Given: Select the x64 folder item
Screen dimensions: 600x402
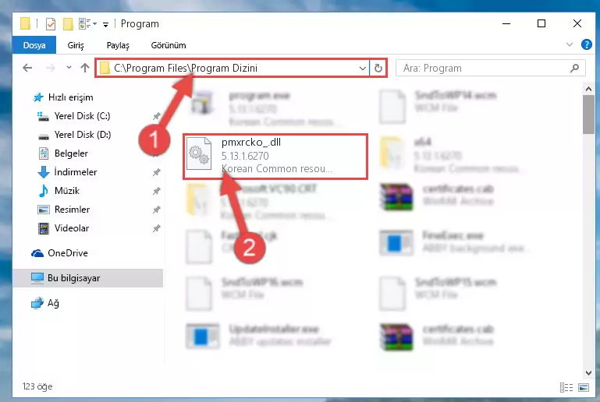Looking at the screenshot, I should tap(452, 156).
